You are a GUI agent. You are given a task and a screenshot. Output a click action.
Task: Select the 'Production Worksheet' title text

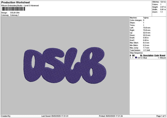16,2
